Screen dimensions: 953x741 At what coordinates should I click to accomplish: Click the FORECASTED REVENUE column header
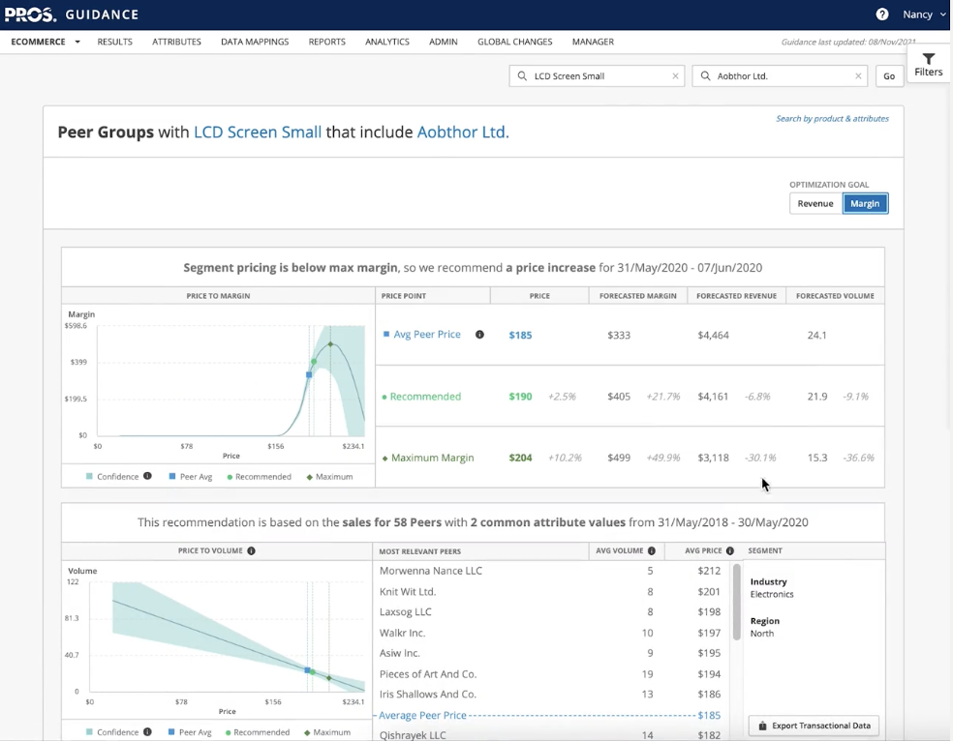coord(736,296)
